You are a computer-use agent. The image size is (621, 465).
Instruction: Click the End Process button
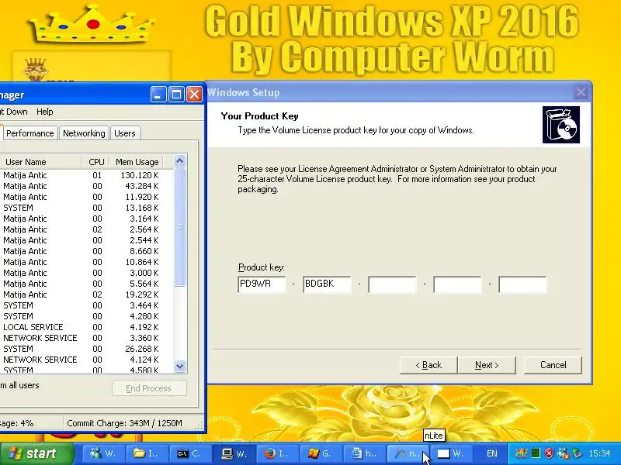[149, 388]
